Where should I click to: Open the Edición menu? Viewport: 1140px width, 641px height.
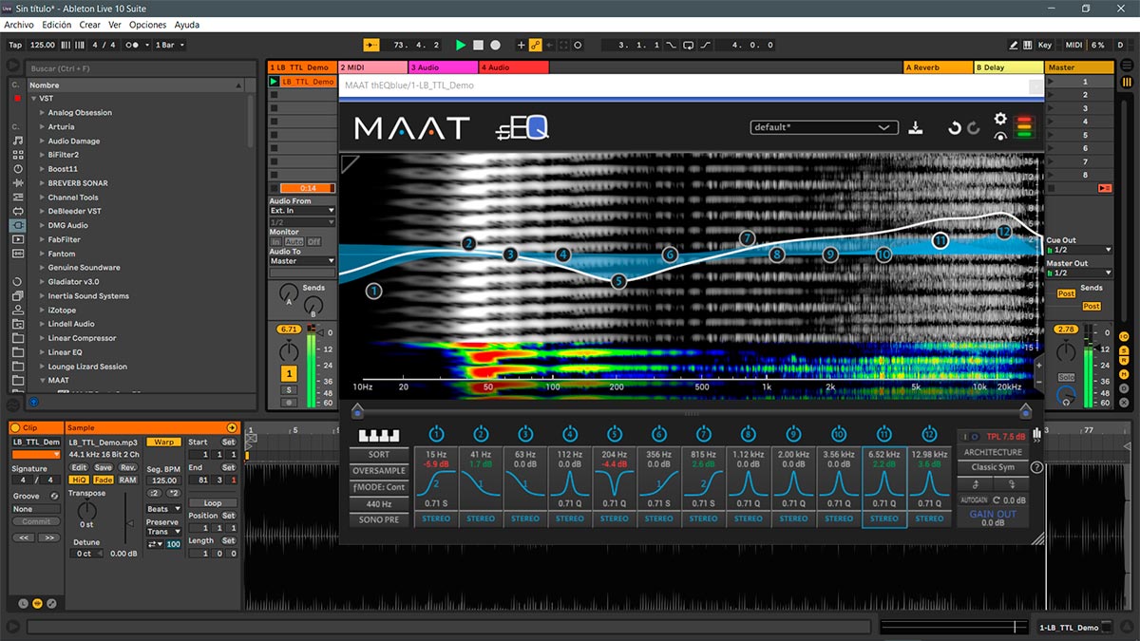56,25
